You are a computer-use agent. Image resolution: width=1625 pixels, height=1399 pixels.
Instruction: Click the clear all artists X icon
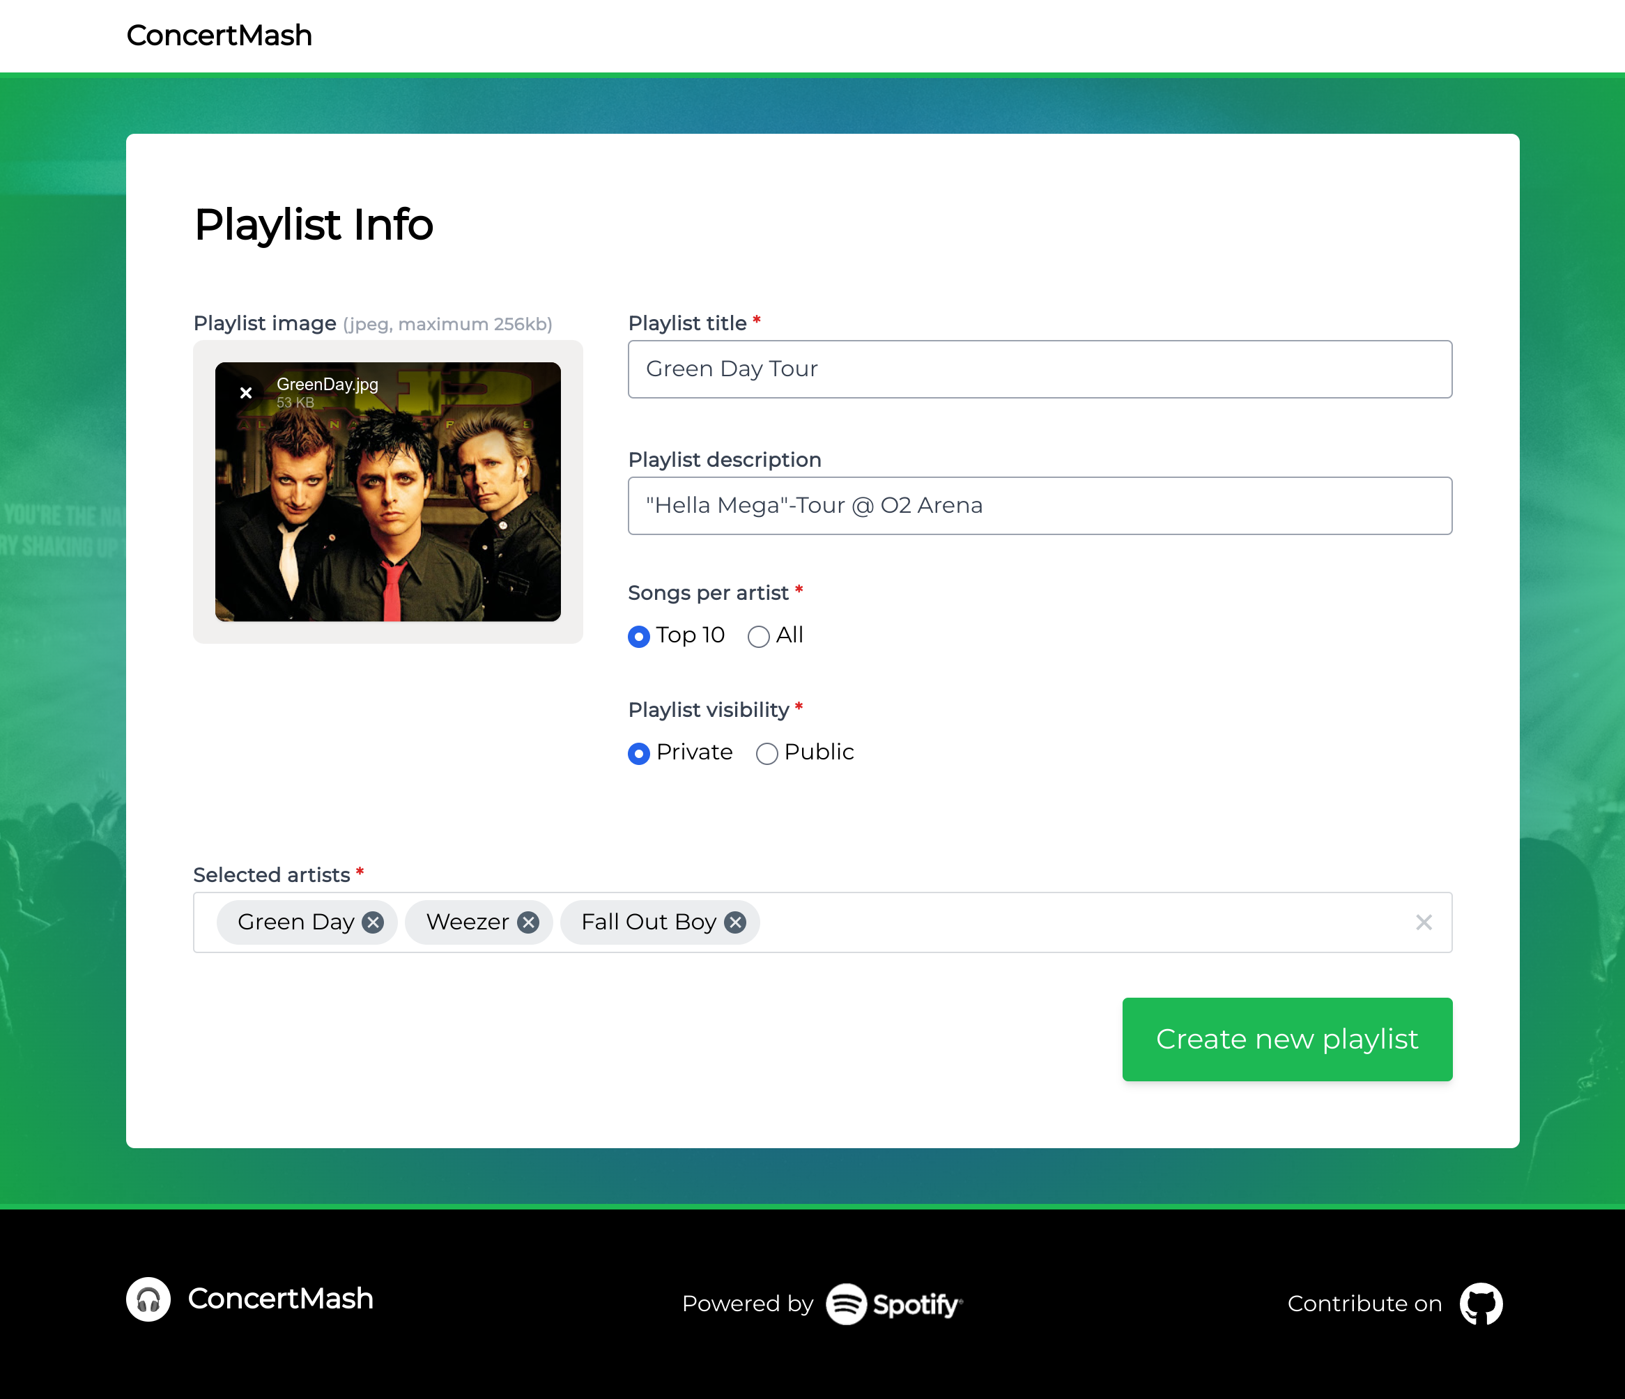(1424, 921)
